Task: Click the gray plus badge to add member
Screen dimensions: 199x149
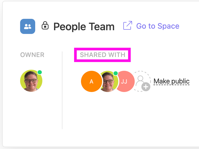Action: pos(146,87)
